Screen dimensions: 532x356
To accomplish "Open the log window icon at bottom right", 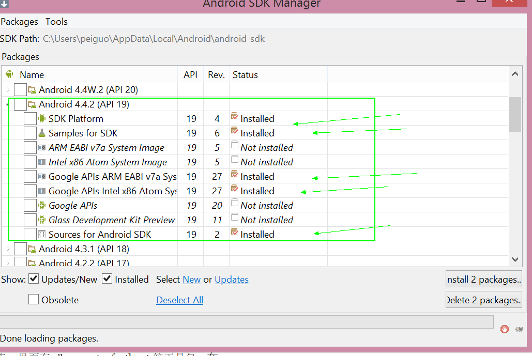I will point(519,329).
